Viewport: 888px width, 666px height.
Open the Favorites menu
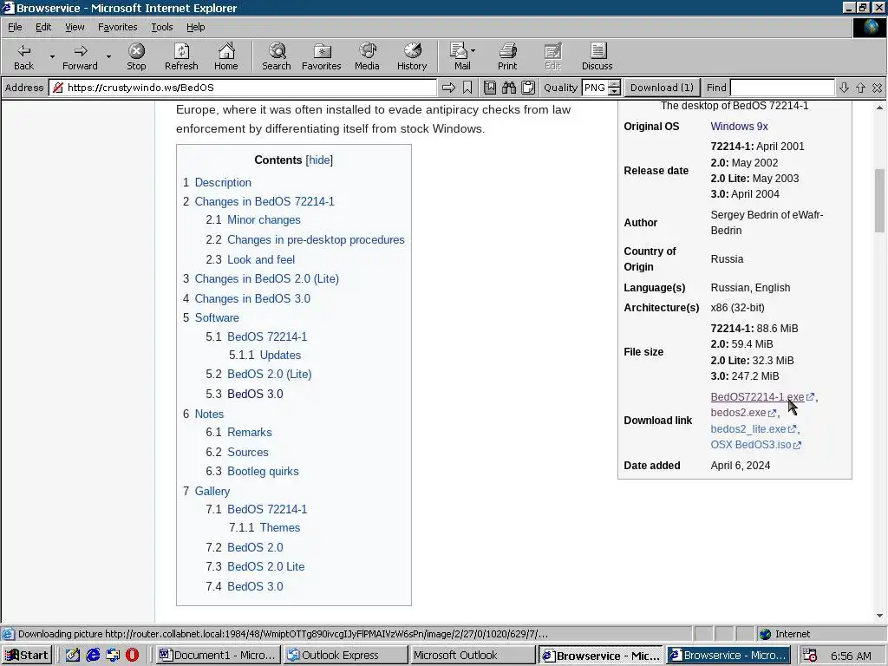click(117, 27)
